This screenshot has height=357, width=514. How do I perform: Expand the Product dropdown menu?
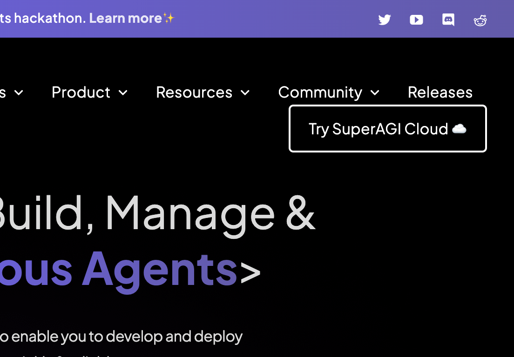tap(89, 93)
